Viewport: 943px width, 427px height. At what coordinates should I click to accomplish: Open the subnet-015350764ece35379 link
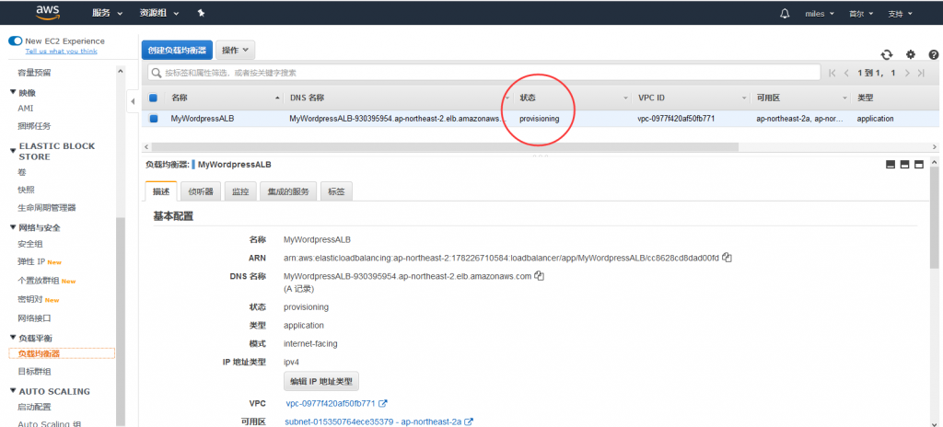tap(373, 422)
